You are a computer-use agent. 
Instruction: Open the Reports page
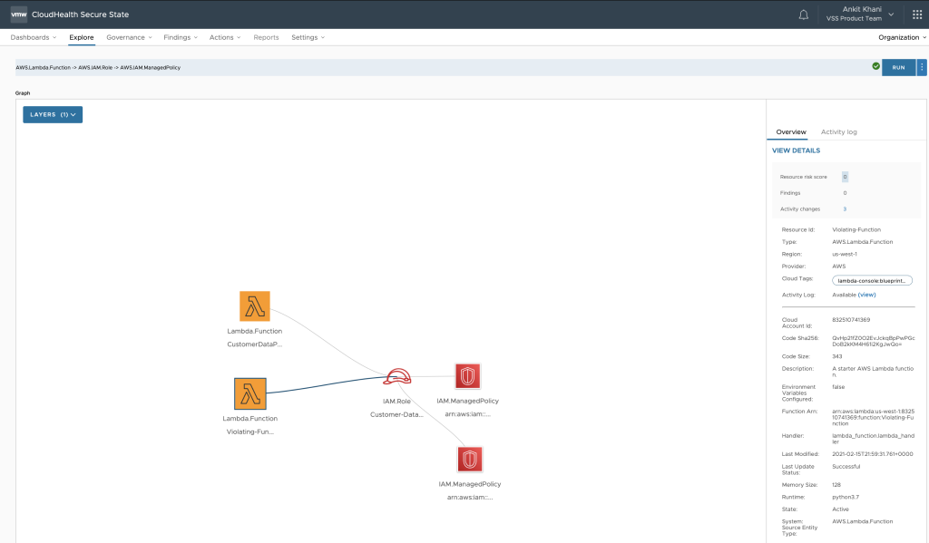point(266,37)
